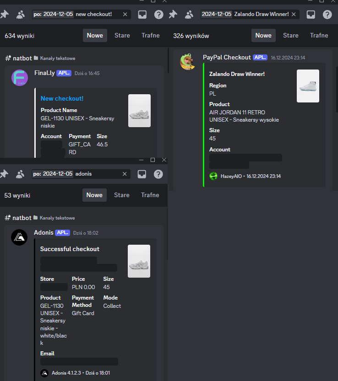338x381 pixels.
Task: Select Trafne tab in the 634 wyniki results
Action: pos(151,36)
